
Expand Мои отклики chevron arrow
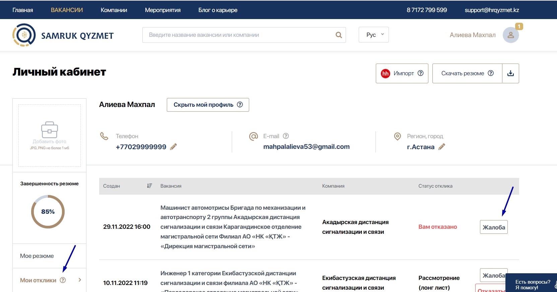pyautogui.click(x=80, y=280)
